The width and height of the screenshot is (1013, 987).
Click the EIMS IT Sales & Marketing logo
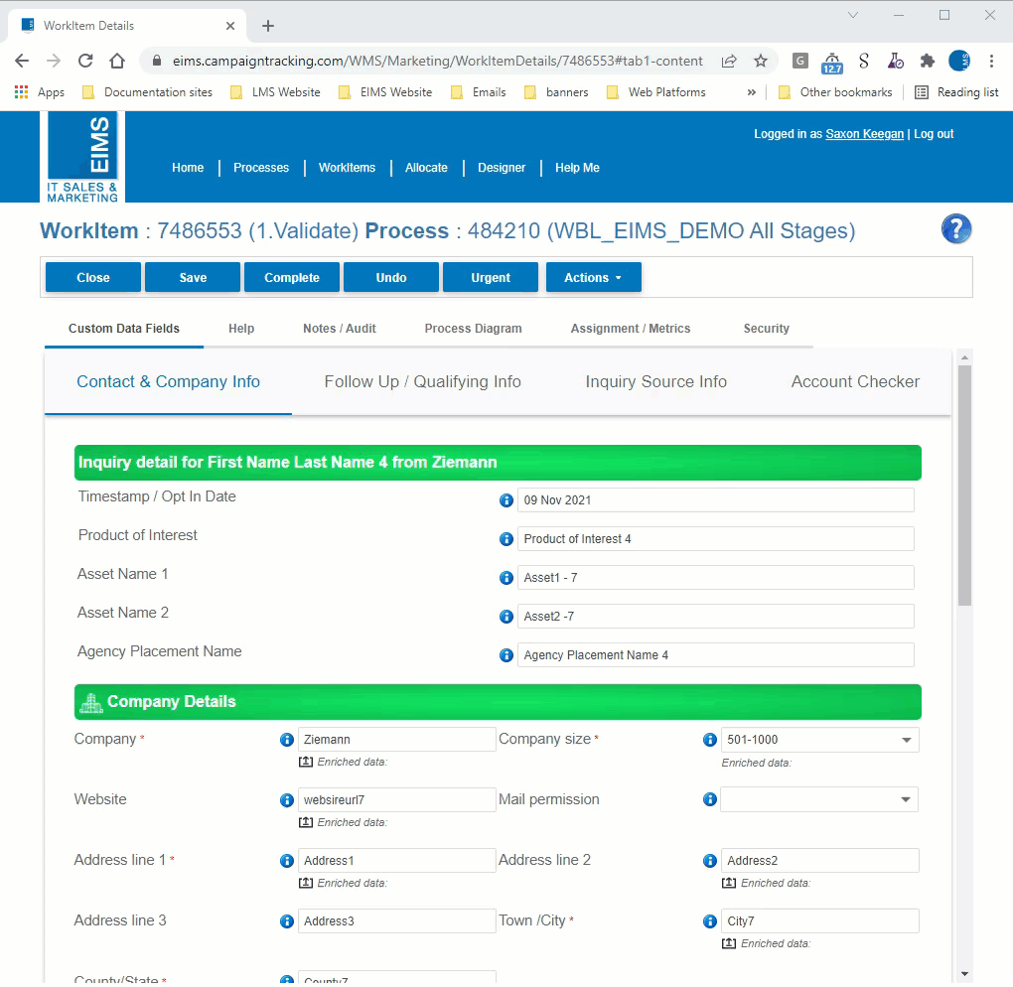pyautogui.click(x=82, y=157)
